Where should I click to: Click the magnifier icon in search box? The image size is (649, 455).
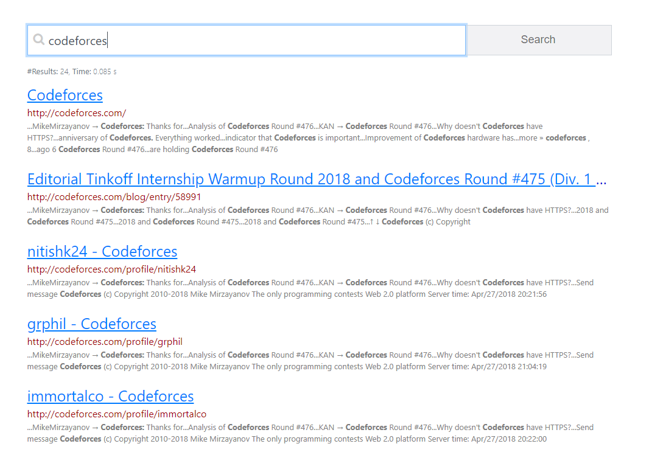point(38,40)
